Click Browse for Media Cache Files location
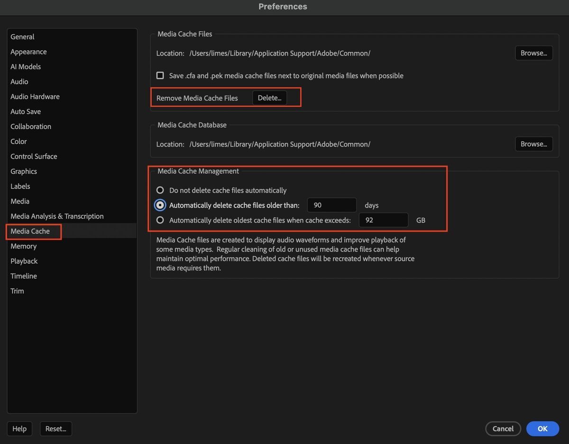The image size is (569, 444). (534, 53)
